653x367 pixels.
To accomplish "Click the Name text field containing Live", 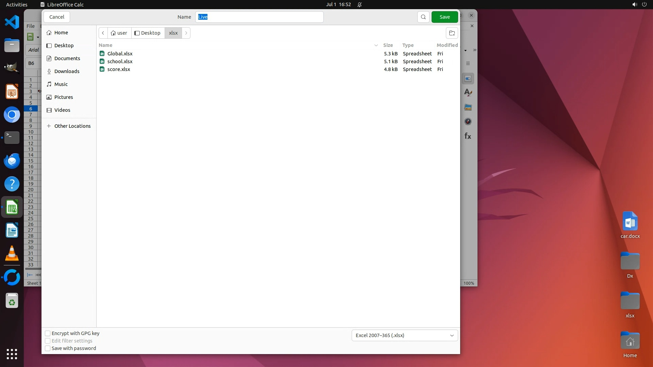I will (259, 17).
